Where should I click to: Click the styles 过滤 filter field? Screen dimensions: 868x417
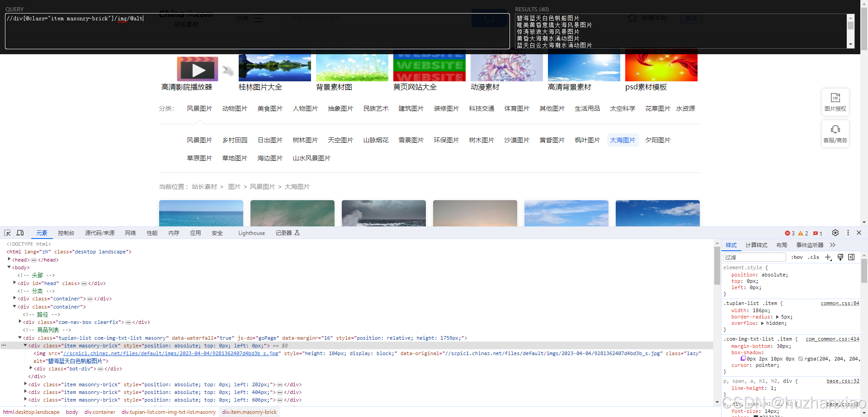click(755, 257)
